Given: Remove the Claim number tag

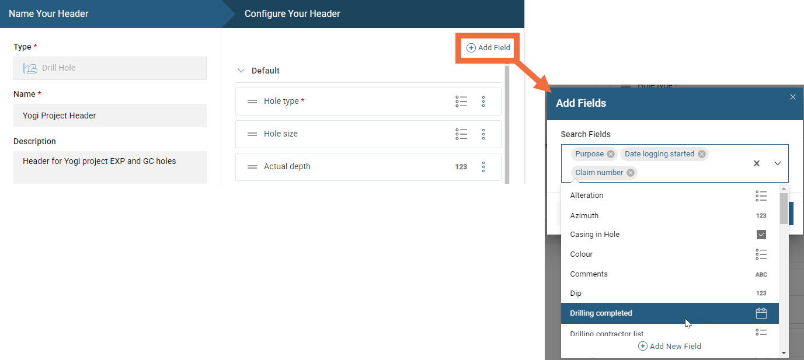Looking at the screenshot, I should click(x=631, y=173).
